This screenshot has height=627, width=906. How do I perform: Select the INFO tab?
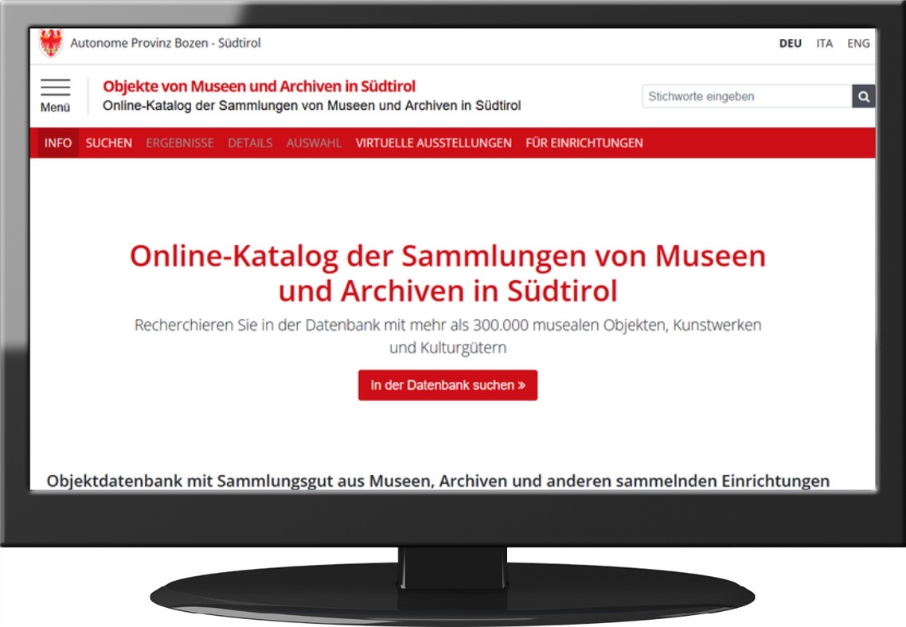(x=58, y=143)
